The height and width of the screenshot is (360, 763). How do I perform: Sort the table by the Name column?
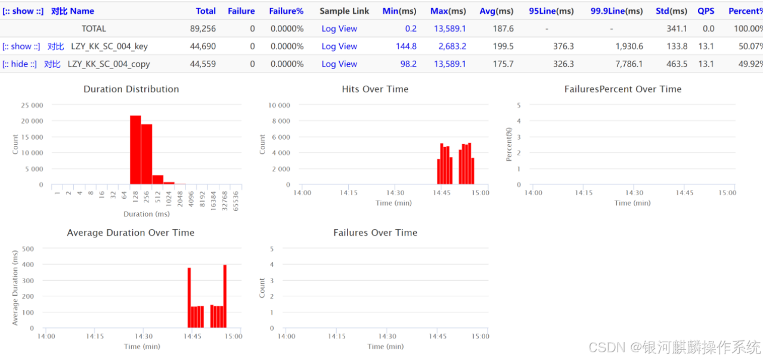click(x=82, y=11)
